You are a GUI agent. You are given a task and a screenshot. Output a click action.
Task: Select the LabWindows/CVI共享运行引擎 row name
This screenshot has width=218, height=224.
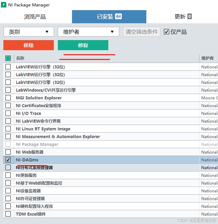(46, 90)
